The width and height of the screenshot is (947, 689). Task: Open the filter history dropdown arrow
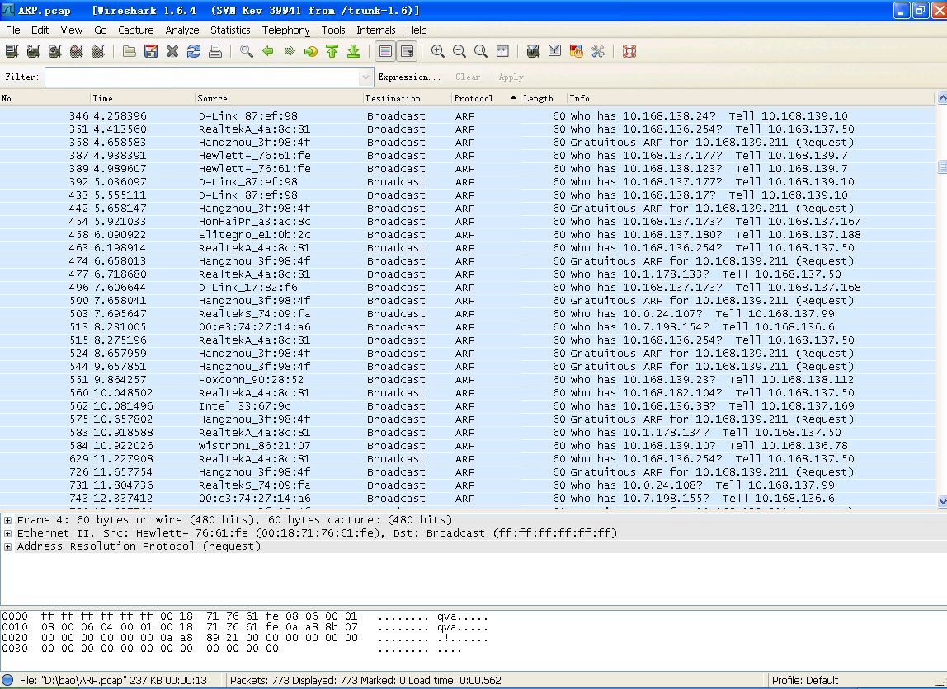click(366, 77)
